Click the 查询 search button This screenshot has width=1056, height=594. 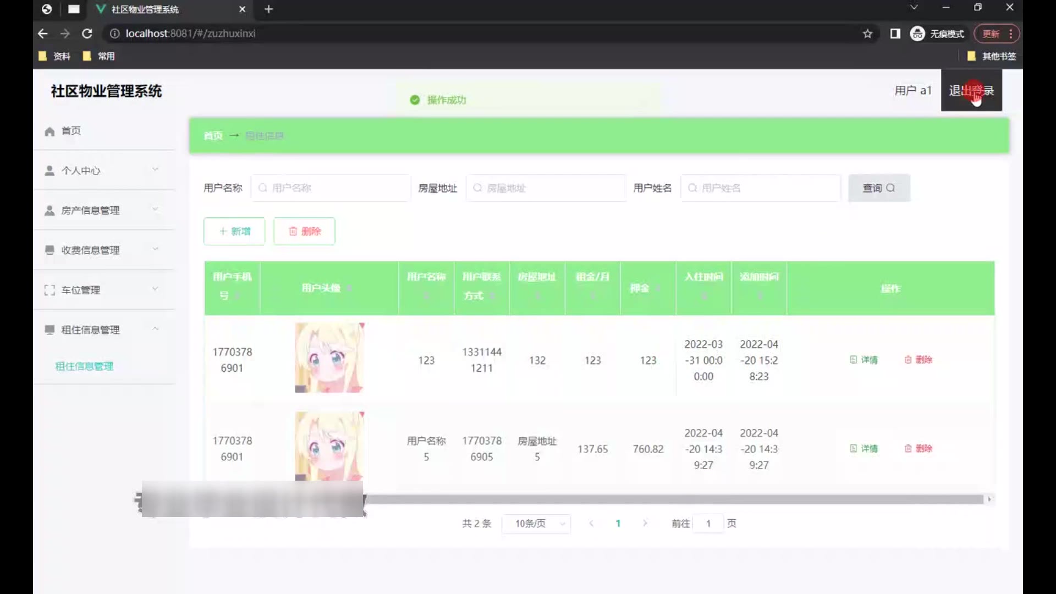[x=878, y=188]
